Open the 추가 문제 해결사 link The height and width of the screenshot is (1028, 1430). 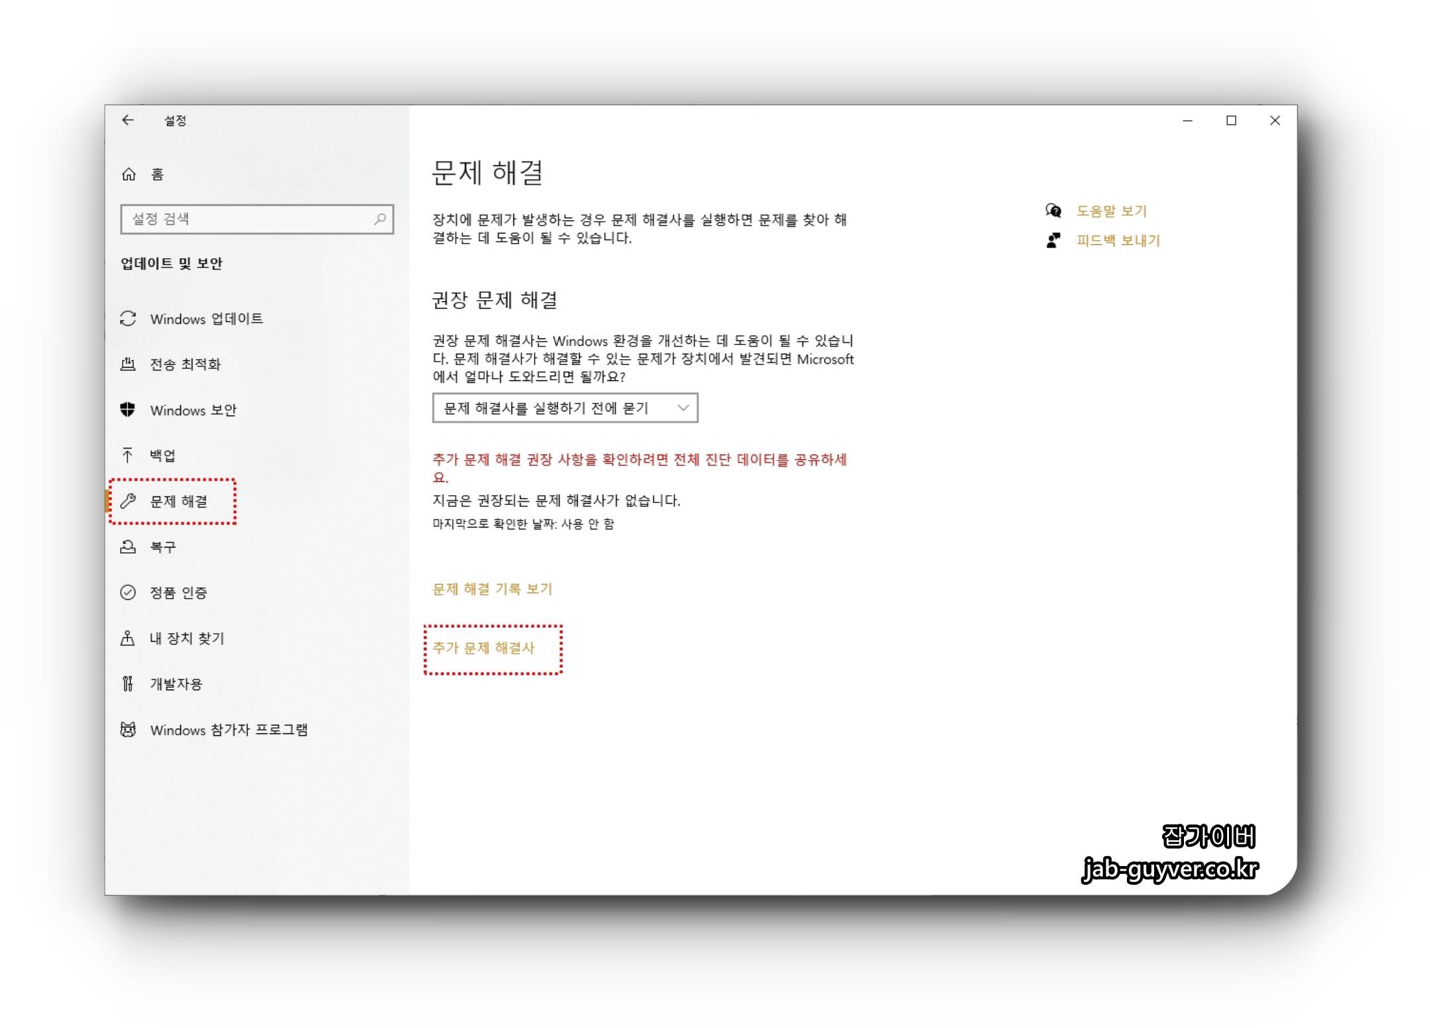pos(484,648)
